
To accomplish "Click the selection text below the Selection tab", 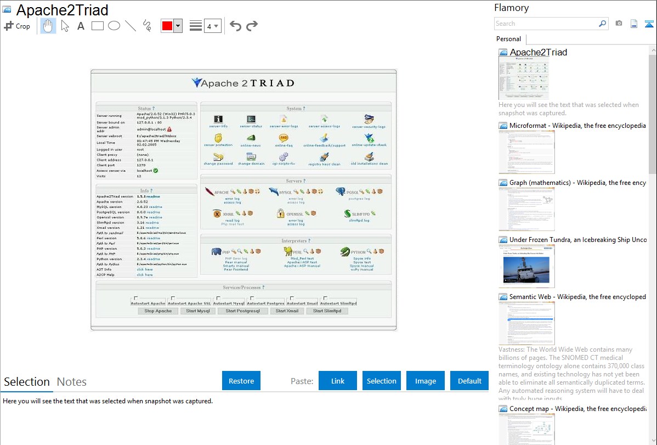I will pos(107,401).
